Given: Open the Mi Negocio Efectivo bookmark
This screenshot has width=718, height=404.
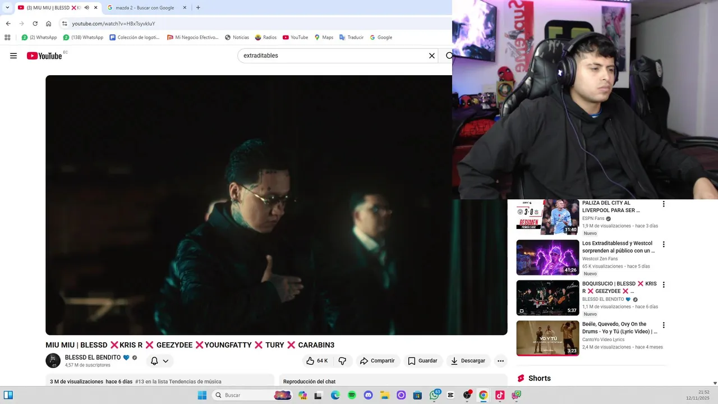Looking at the screenshot, I should click(192, 38).
